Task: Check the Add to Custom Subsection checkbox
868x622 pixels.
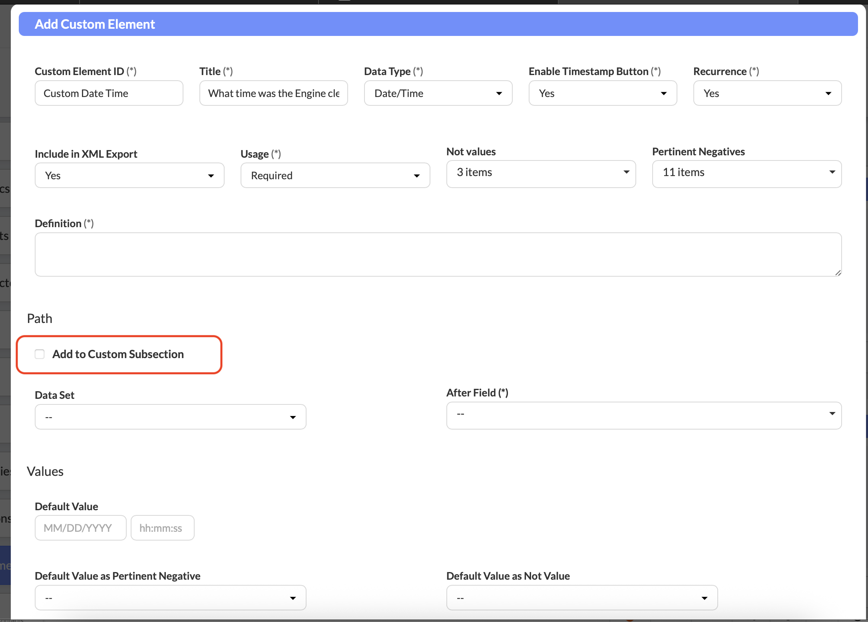Action: click(x=40, y=354)
